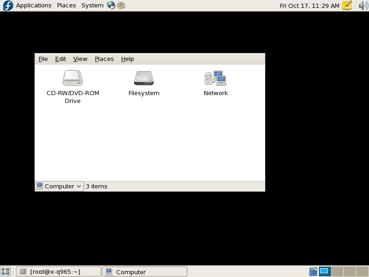Click the date and time clock
This screenshot has width=369, height=277.
click(309, 6)
